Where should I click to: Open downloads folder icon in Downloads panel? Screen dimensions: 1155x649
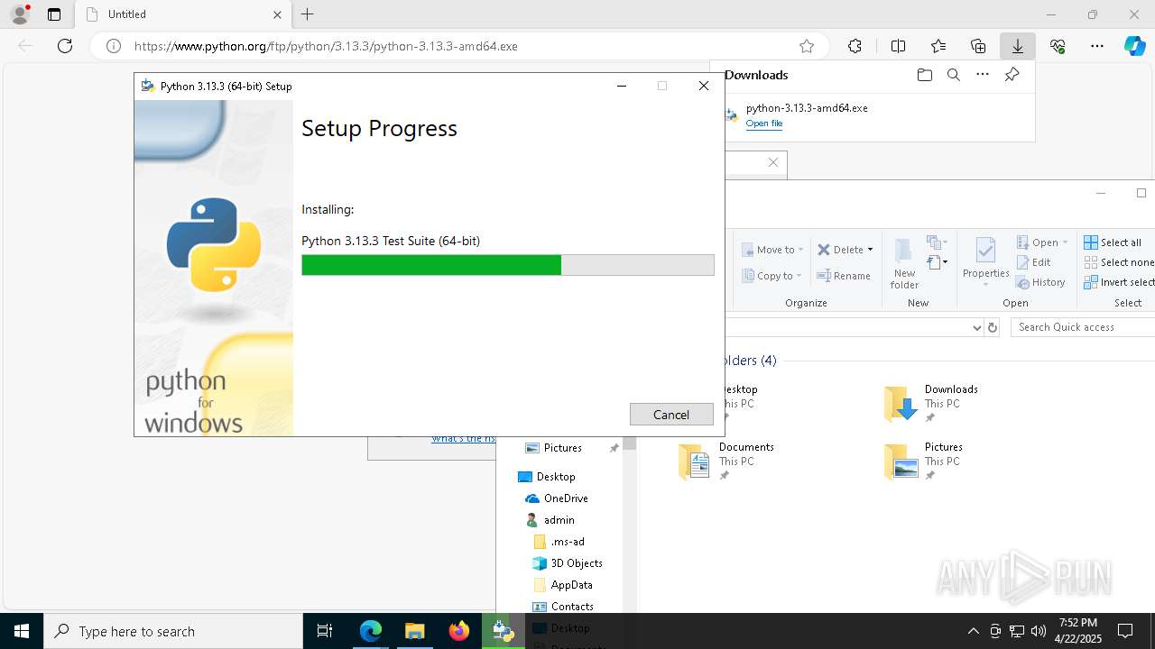coord(924,75)
